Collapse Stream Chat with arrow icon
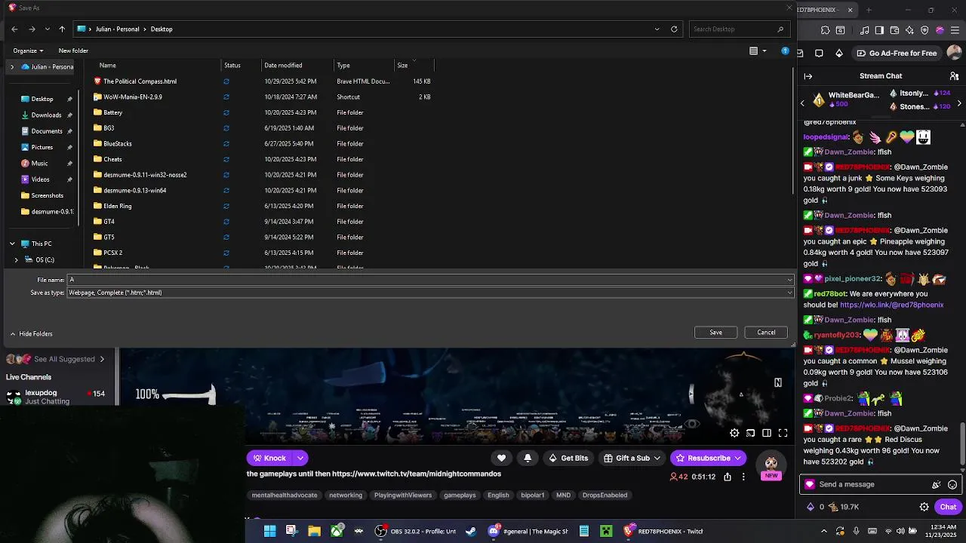The height and width of the screenshot is (543, 966). pos(808,76)
